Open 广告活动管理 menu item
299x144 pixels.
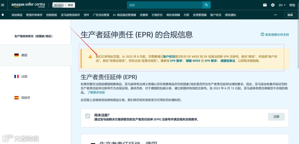[x=101, y=15]
